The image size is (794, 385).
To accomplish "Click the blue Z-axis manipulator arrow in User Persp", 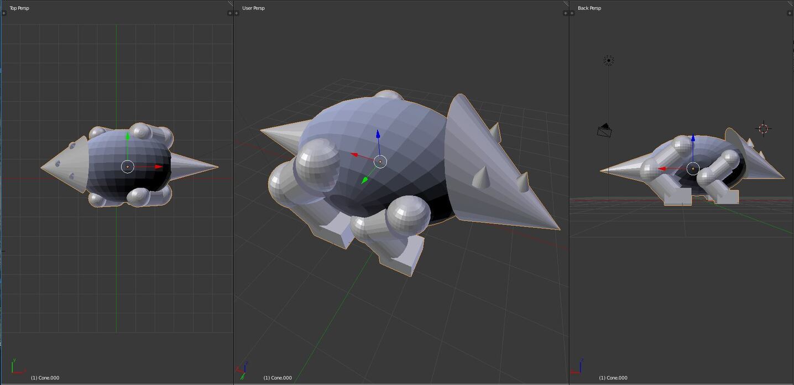I will pos(378,134).
